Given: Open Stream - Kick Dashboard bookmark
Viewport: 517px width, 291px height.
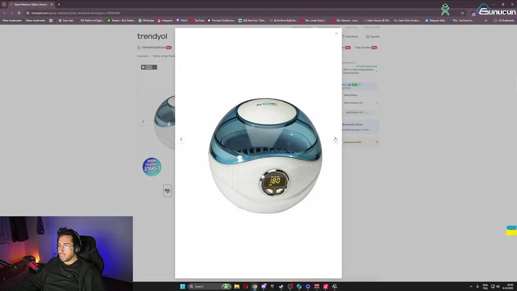Looking at the screenshot, I should coord(121,21).
